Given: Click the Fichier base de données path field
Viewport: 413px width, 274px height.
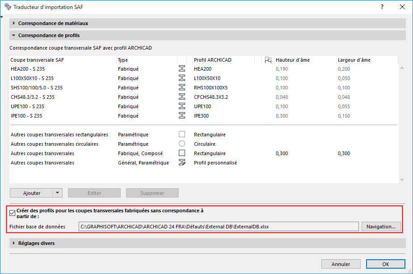Looking at the screenshot, I should tap(219, 227).
